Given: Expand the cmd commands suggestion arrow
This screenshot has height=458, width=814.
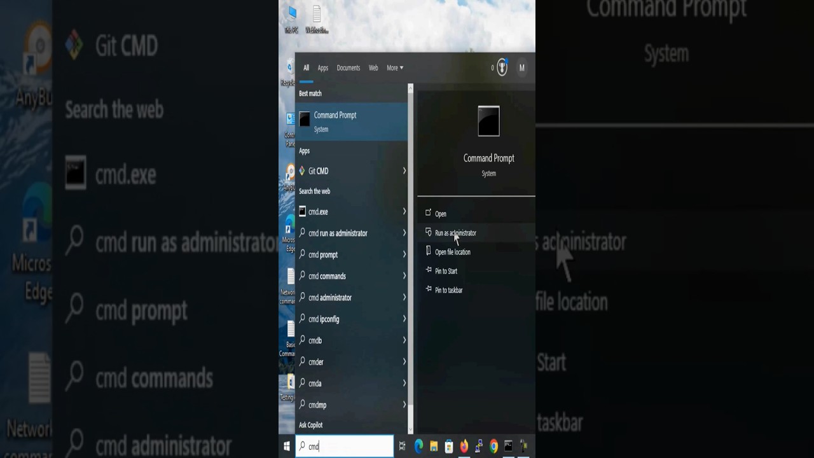Looking at the screenshot, I should 404,276.
